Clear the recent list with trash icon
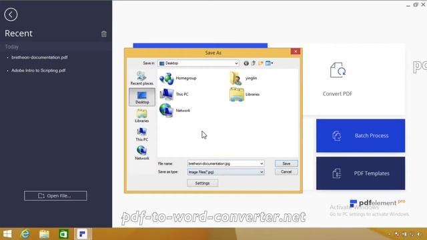 (x=104, y=34)
